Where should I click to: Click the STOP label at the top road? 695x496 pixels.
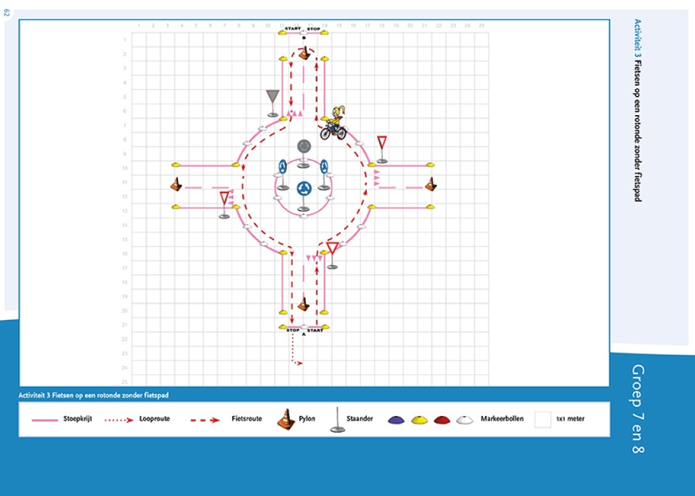tap(313, 29)
